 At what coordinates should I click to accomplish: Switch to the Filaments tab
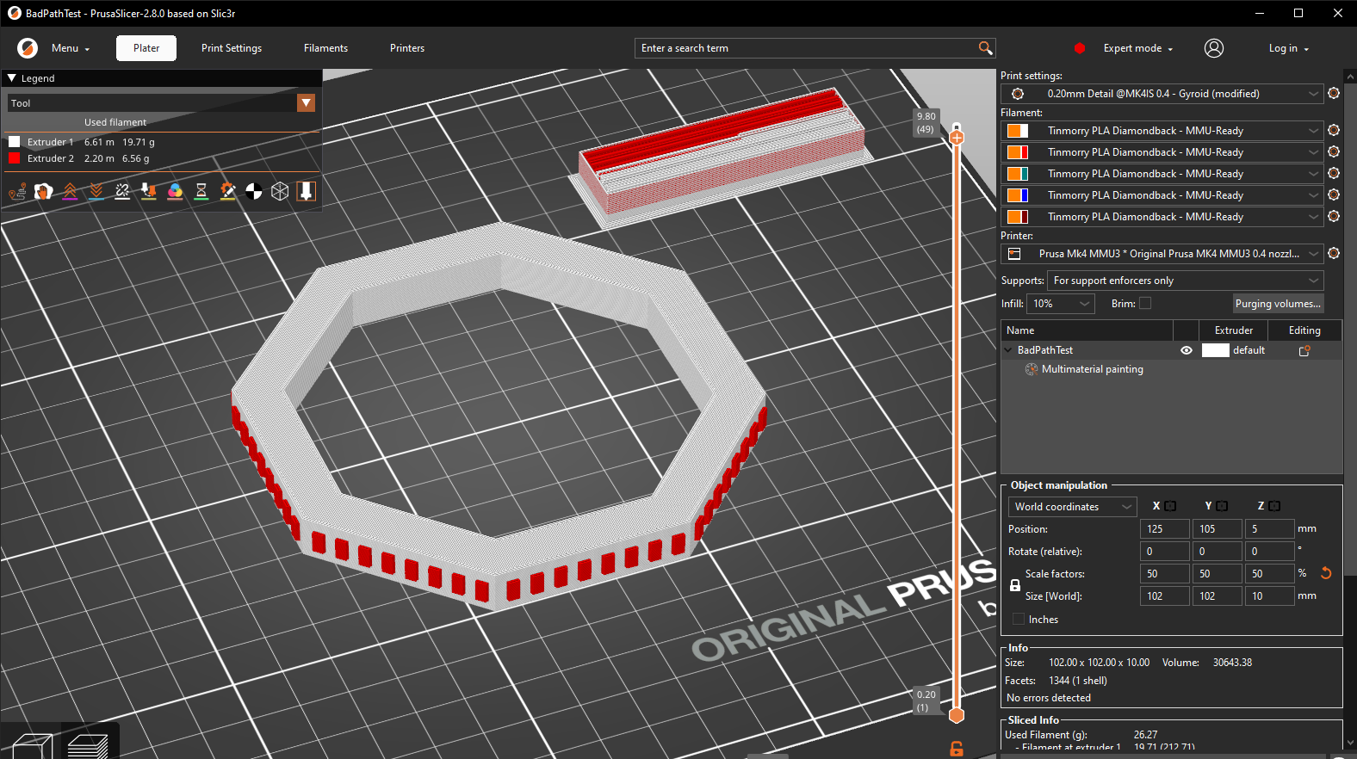(x=325, y=48)
